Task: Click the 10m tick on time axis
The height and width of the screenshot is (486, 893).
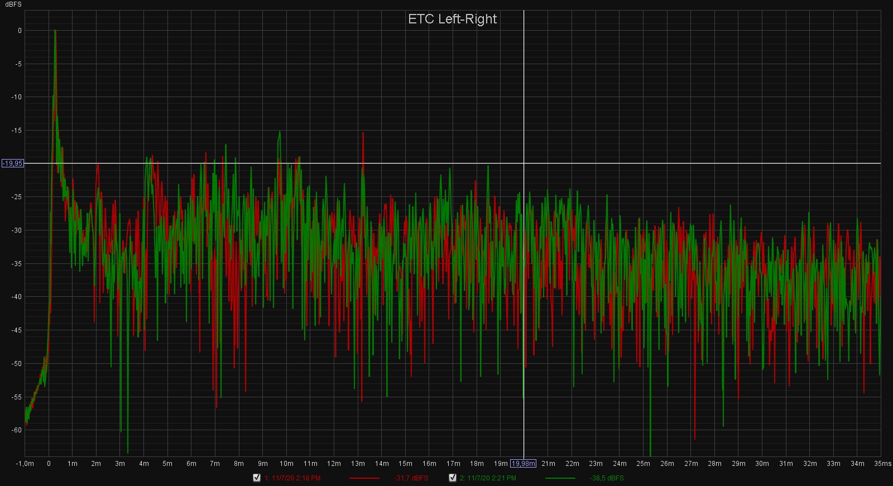Action: (286, 464)
